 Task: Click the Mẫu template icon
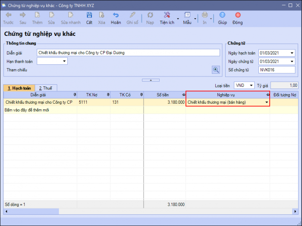[187, 15]
